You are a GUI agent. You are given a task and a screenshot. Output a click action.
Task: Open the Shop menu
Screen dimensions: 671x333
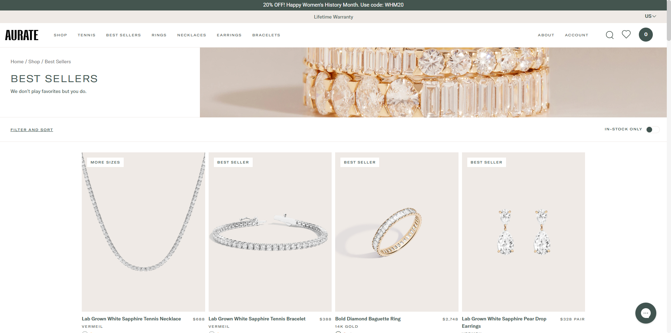click(x=60, y=35)
